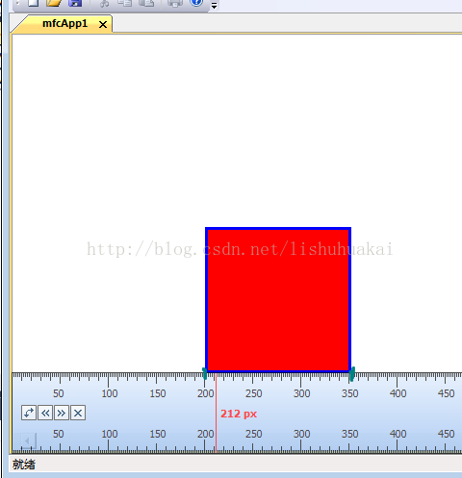Image resolution: width=462 pixels, height=478 pixels.
Task: Click the red square with blue border
Action: [x=278, y=299]
